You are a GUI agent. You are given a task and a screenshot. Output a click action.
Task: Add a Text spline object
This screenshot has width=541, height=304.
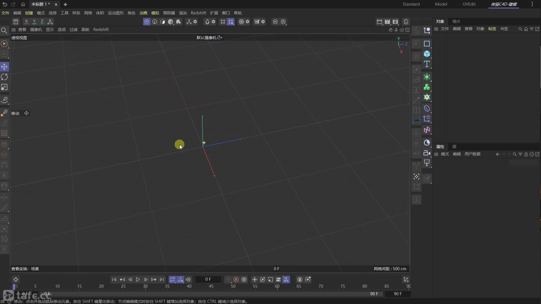427,64
